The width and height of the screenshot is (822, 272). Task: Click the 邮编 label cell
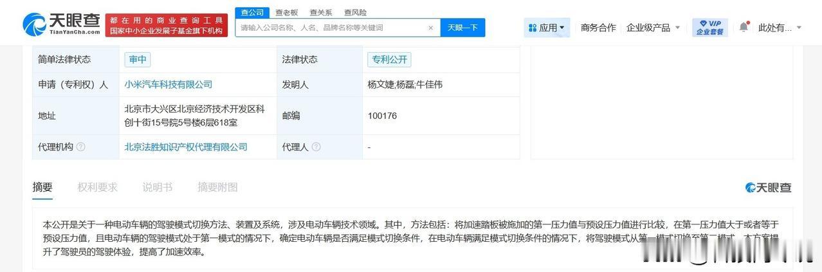pyautogui.click(x=320, y=116)
